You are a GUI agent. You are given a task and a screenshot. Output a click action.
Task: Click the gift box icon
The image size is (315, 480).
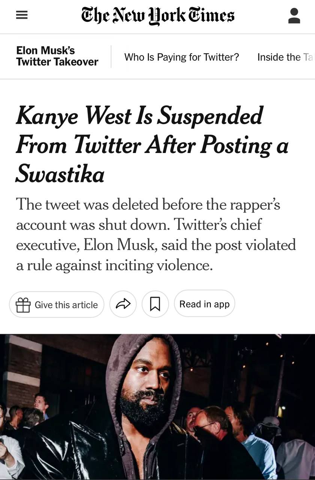23,304
